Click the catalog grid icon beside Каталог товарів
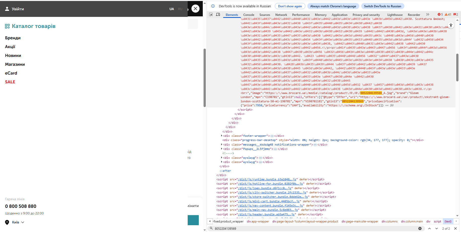 pyautogui.click(x=7, y=26)
